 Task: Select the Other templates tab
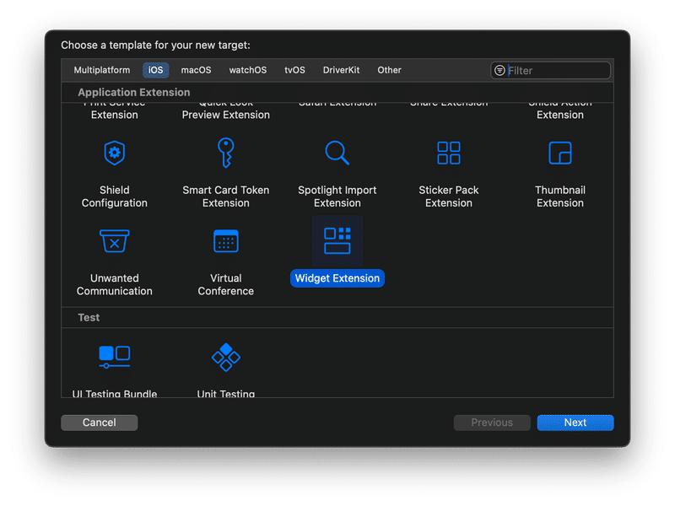click(389, 70)
